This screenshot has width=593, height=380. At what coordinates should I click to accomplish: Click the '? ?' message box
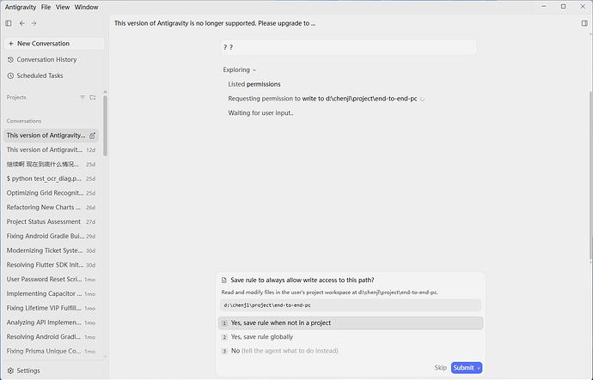point(348,47)
